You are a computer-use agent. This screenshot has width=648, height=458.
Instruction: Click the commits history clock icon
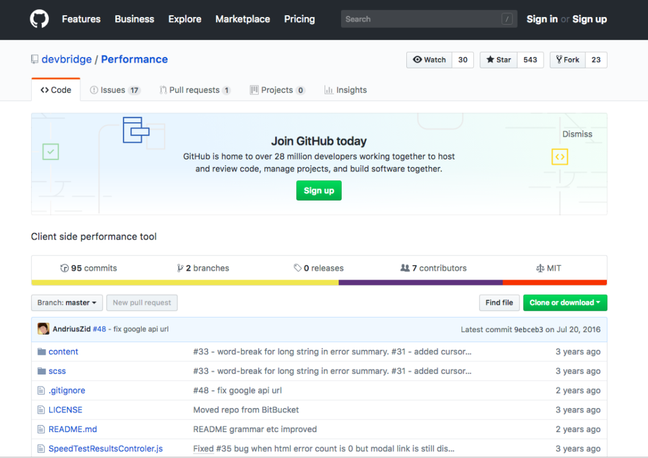point(64,268)
